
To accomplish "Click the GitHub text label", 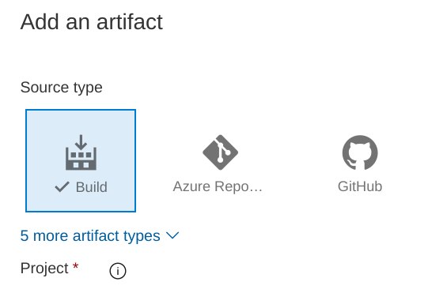I will pos(360,186).
